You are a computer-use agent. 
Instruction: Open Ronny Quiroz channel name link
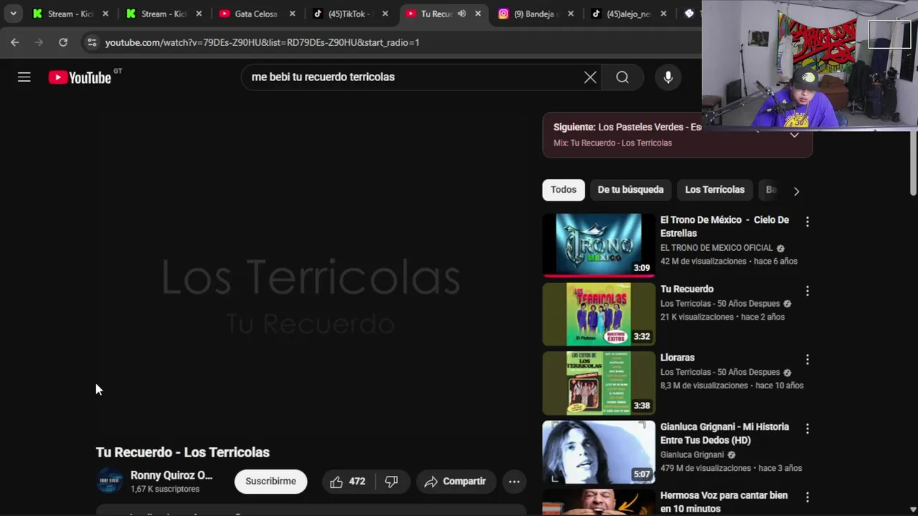pos(171,475)
